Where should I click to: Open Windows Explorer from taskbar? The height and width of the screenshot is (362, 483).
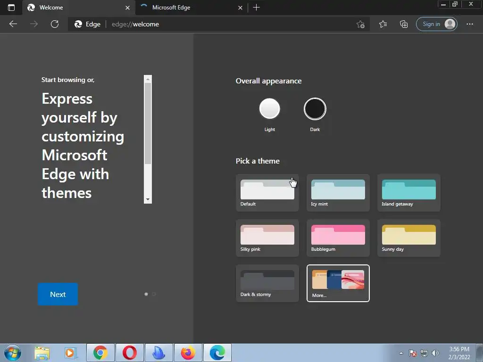click(42, 353)
